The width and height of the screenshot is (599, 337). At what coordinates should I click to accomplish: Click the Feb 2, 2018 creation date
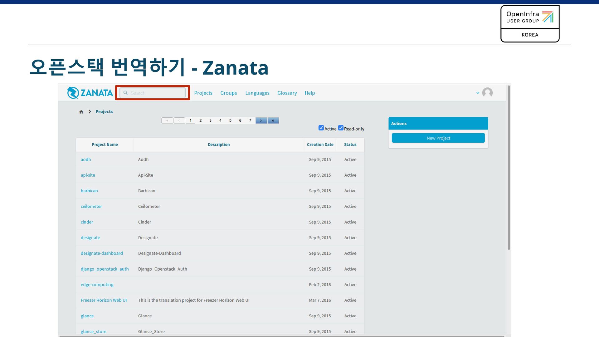coord(320,285)
